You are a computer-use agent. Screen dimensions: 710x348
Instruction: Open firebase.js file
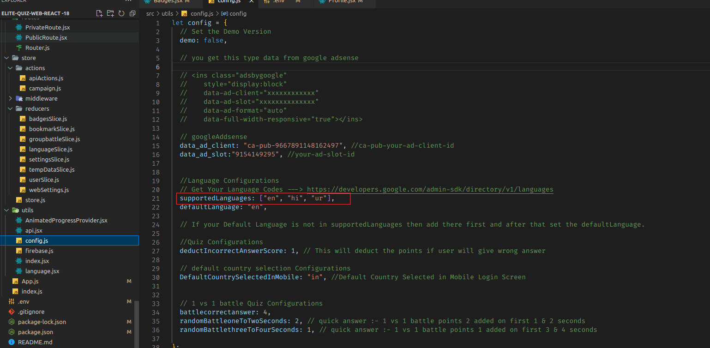tap(39, 251)
